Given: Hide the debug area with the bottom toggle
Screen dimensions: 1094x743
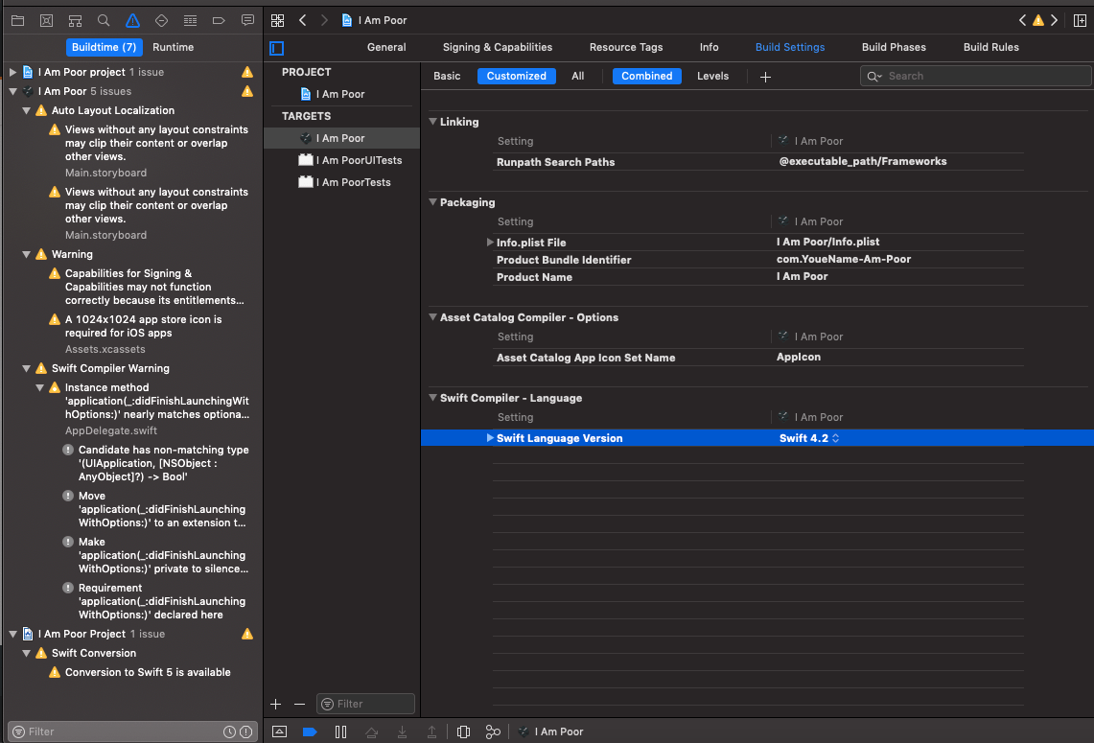Looking at the screenshot, I should click(280, 731).
